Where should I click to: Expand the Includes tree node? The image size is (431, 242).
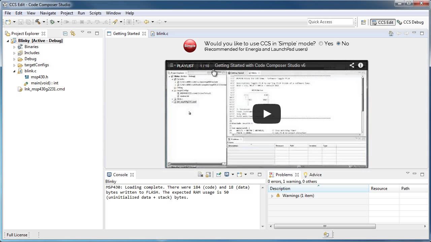coord(14,53)
